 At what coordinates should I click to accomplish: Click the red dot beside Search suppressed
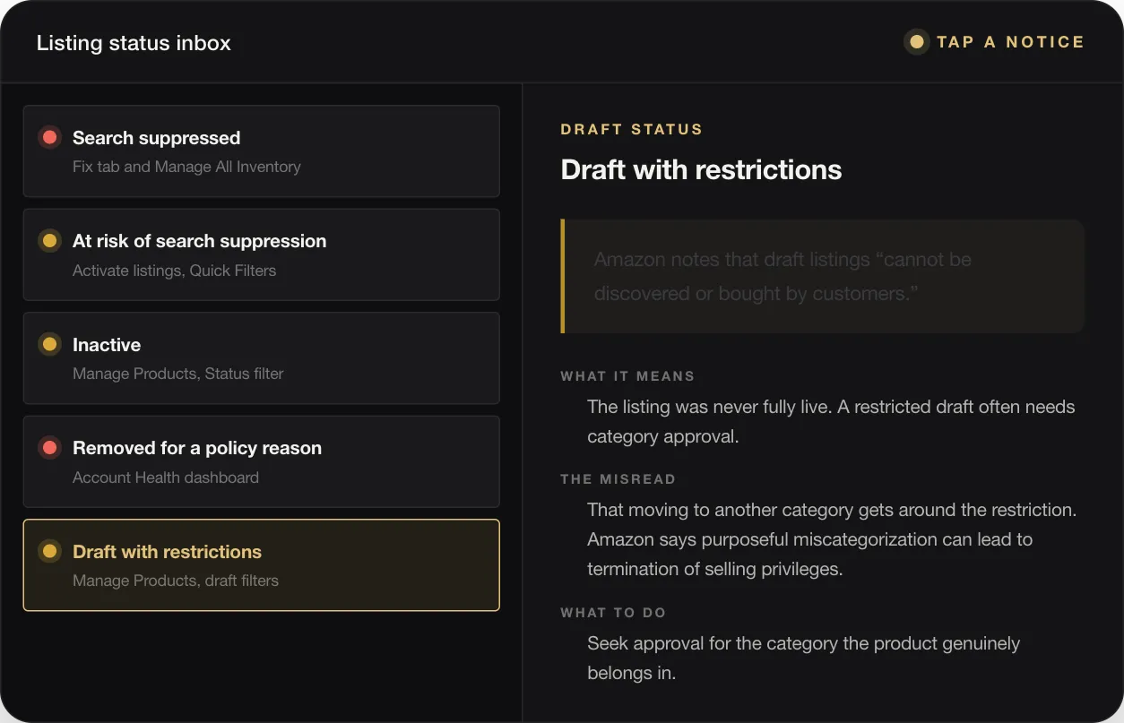[50, 137]
